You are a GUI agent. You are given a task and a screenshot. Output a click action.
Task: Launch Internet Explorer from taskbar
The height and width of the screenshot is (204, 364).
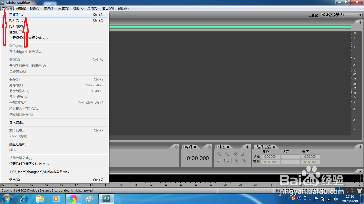(24, 199)
